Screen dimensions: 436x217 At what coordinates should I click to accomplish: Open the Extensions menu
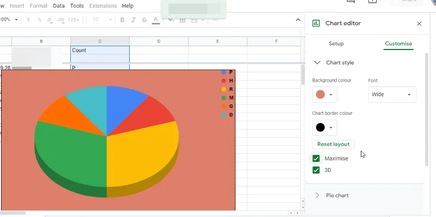coord(103,6)
